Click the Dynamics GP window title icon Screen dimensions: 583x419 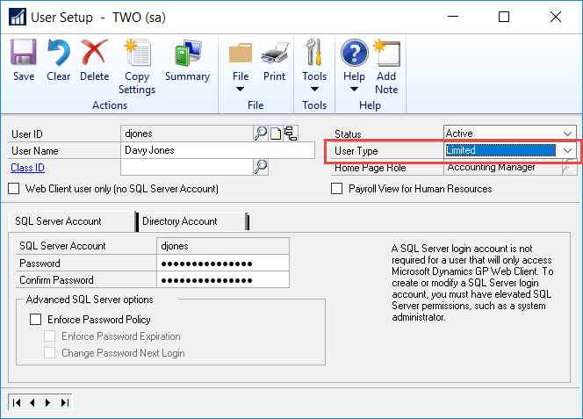coord(17,17)
